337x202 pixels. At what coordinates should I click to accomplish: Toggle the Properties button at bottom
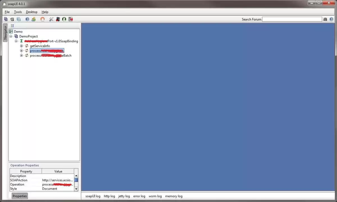coord(20,196)
